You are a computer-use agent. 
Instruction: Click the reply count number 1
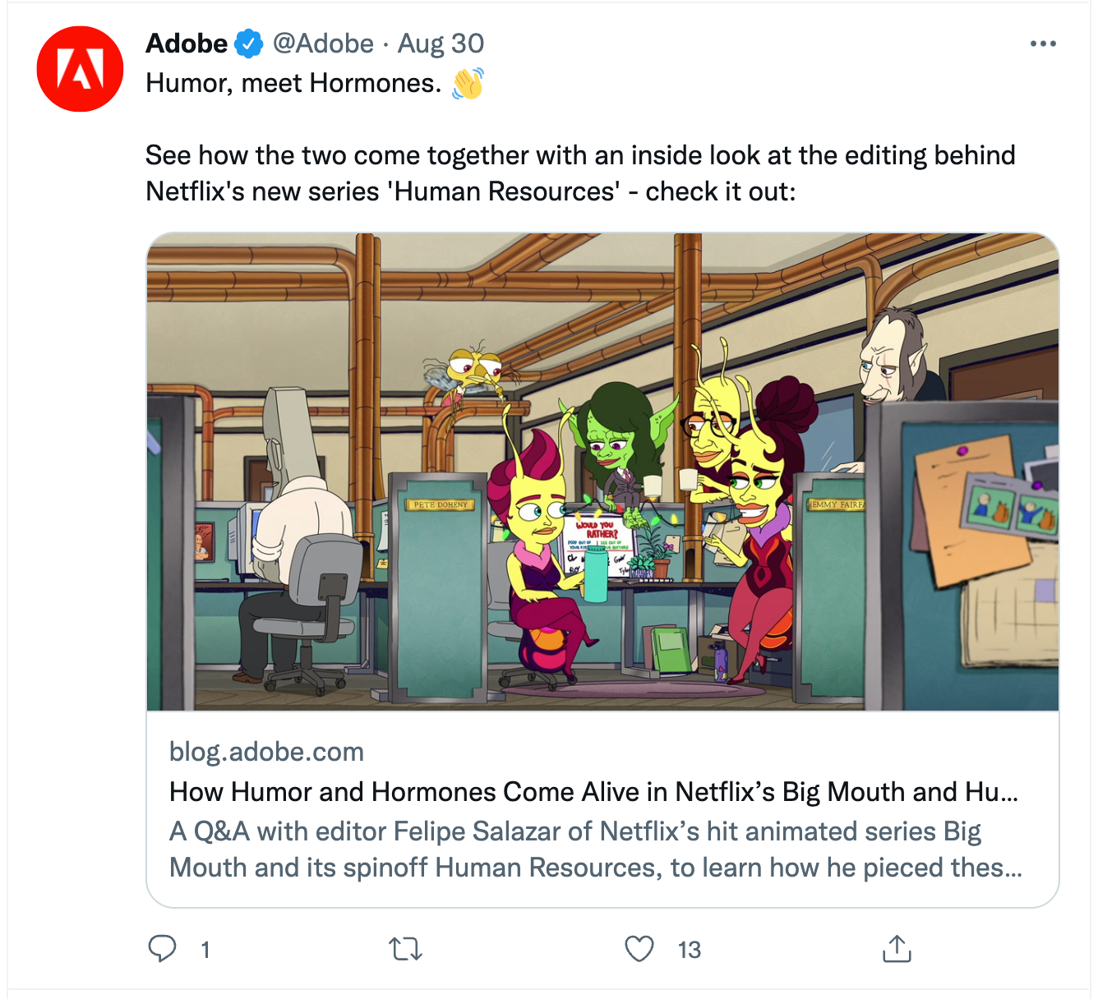[205, 951]
